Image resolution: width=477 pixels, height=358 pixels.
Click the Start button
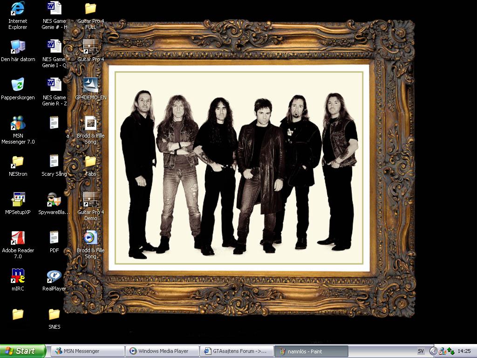(23, 351)
